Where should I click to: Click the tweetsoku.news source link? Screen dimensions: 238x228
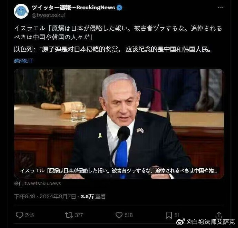pyautogui.click(x=38, y=184)
